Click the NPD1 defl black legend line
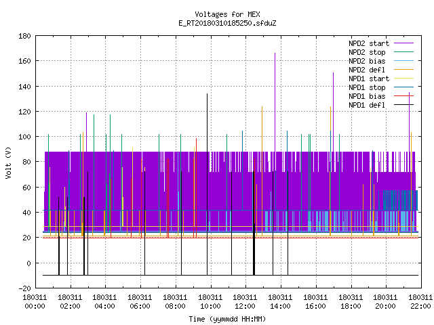This screenshot has width=434, height=325. coord(403,105)
